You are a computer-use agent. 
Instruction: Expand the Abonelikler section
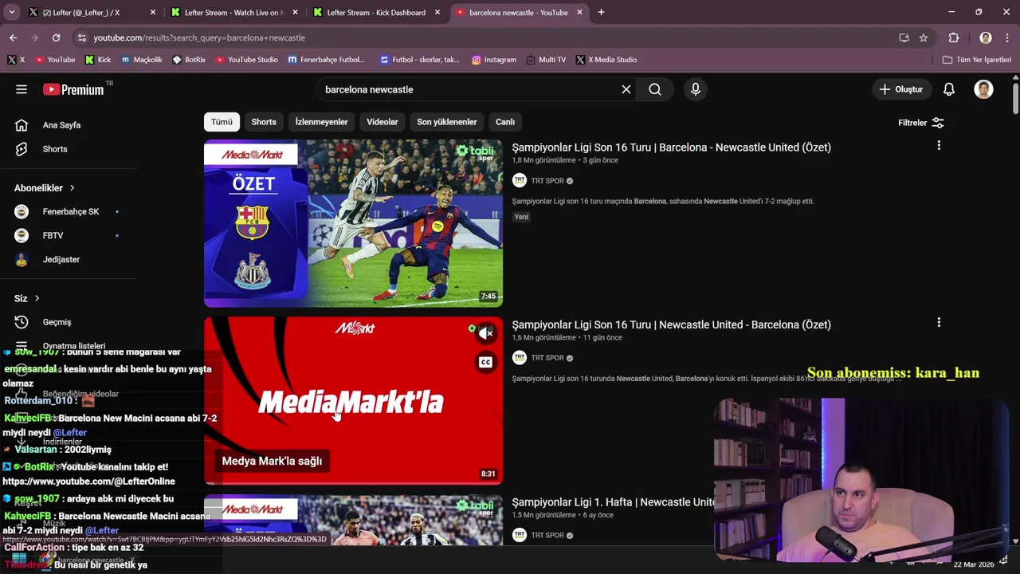pos(45,188)
